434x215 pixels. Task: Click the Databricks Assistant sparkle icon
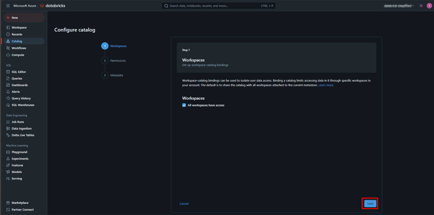pos(421,6)
